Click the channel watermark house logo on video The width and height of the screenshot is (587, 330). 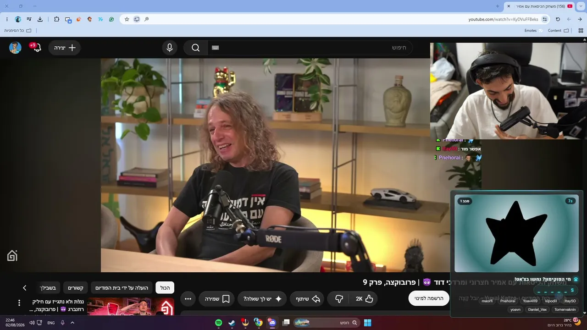(12, 256)
